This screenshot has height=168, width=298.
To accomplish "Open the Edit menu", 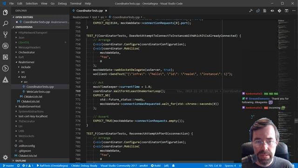I will 20,3.
